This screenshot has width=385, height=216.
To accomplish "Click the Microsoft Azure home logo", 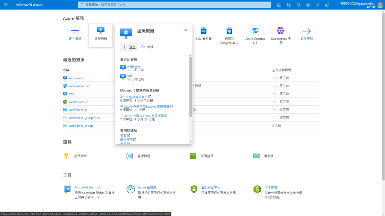I will pos(29,5).
